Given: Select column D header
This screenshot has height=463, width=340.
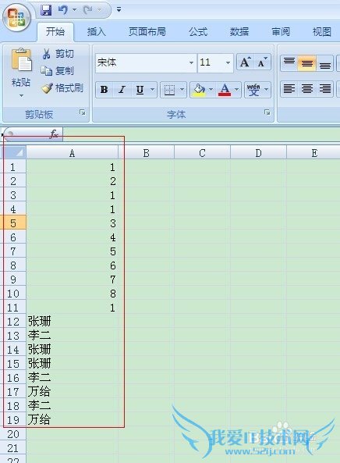Looking at the screenshot, I should coord(258,153).
